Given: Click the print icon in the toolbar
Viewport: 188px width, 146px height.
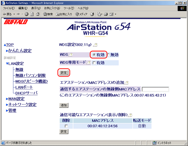Looking at the screenshot, I should pyautogui.click(x=106, y=14).
